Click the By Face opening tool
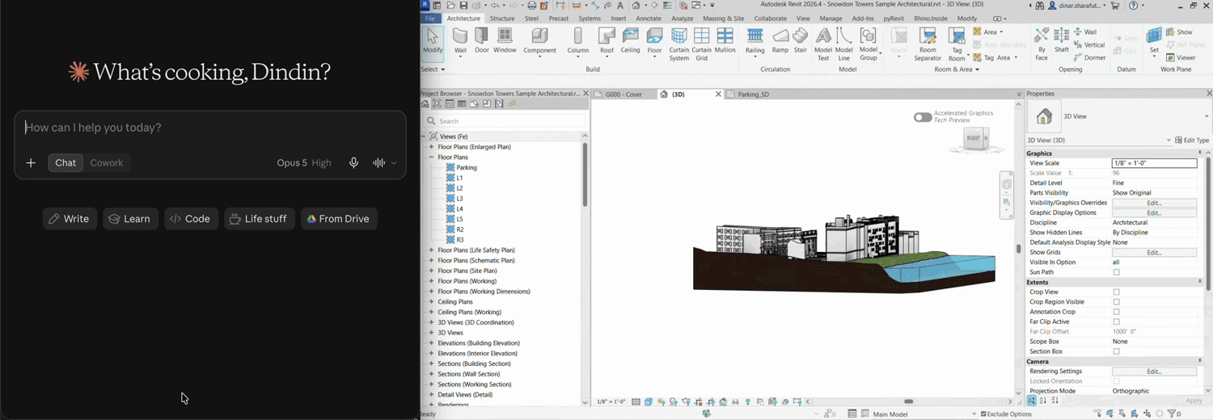This screenshot has width=1213, height=420. [x=1042, y=44]
